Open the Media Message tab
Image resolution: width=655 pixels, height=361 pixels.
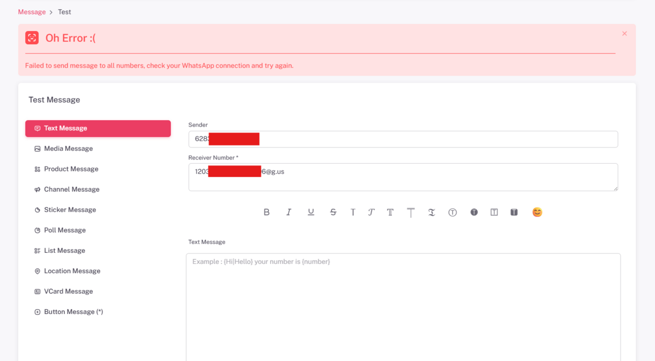click(x=68, y=149)
